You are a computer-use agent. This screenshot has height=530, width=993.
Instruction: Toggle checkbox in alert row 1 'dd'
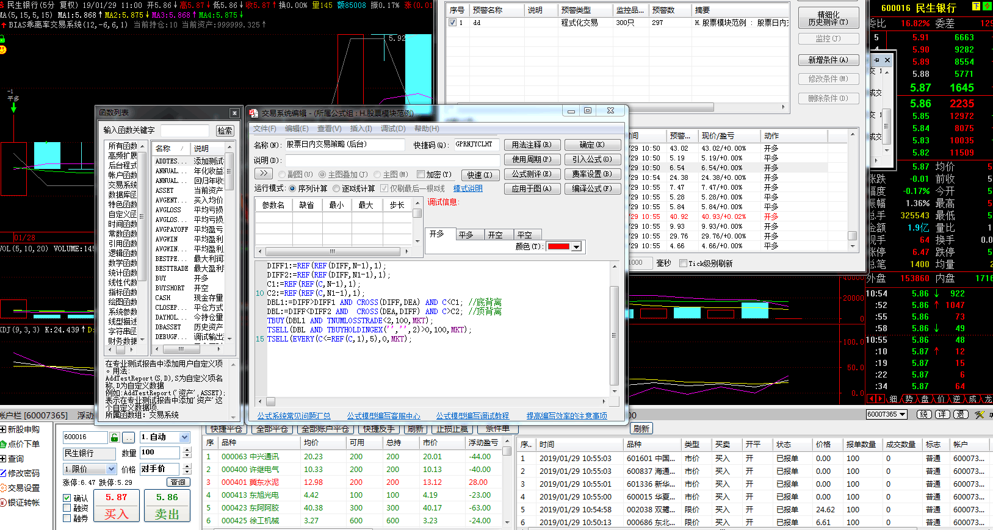(x=452, y=23)
